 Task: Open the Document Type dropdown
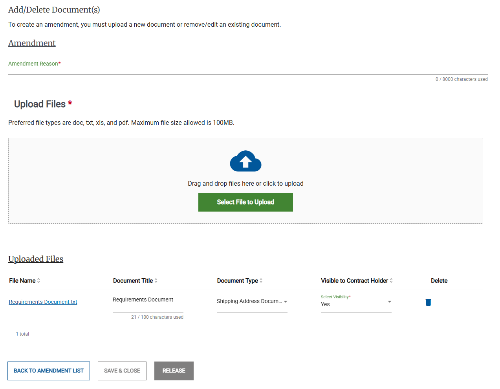click(x=251, y=301)
